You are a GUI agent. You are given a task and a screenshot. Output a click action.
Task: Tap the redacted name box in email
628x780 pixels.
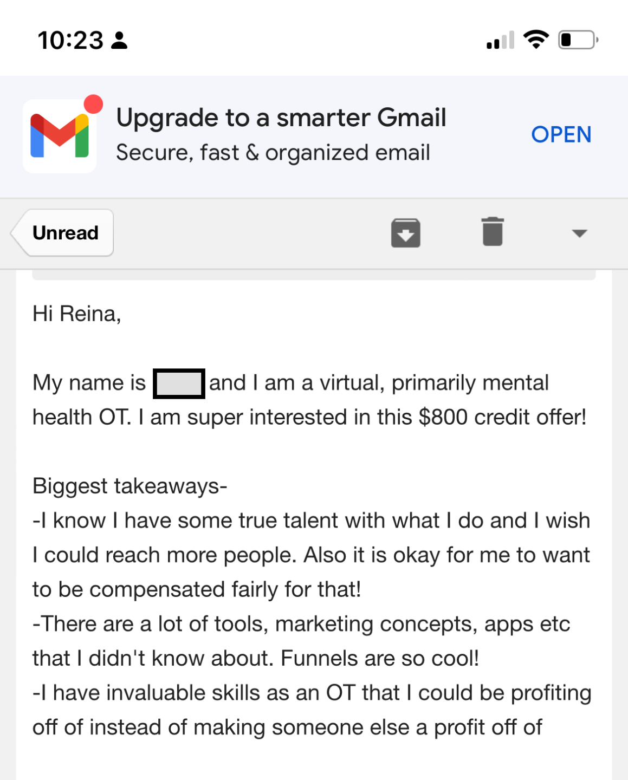tap(179, 383)
